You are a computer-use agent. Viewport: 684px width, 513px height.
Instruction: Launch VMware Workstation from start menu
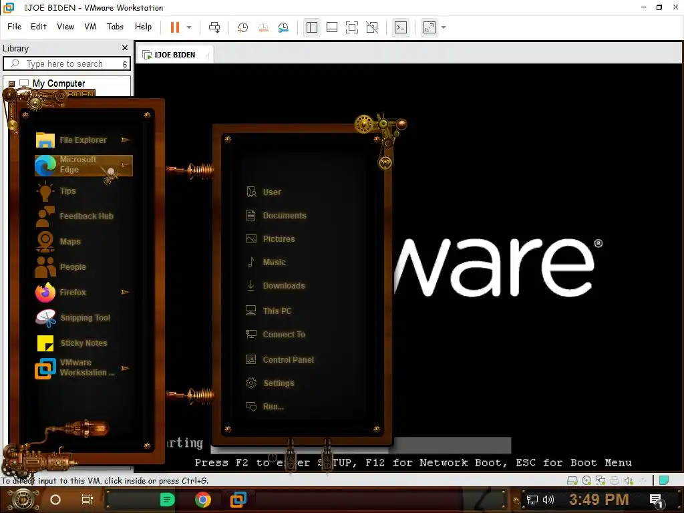click(x=75, y=368)
